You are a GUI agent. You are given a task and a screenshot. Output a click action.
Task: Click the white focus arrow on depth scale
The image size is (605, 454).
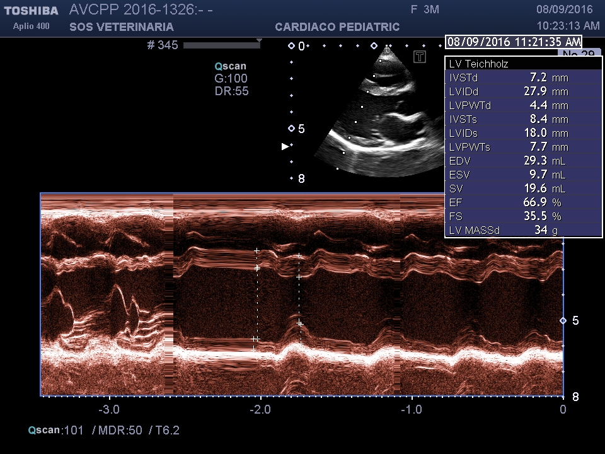click(285, 146)
